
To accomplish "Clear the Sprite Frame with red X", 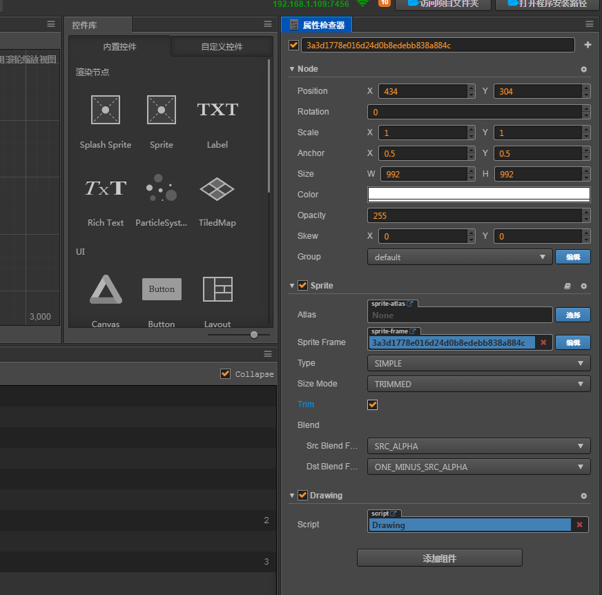I will click(543, 342).
